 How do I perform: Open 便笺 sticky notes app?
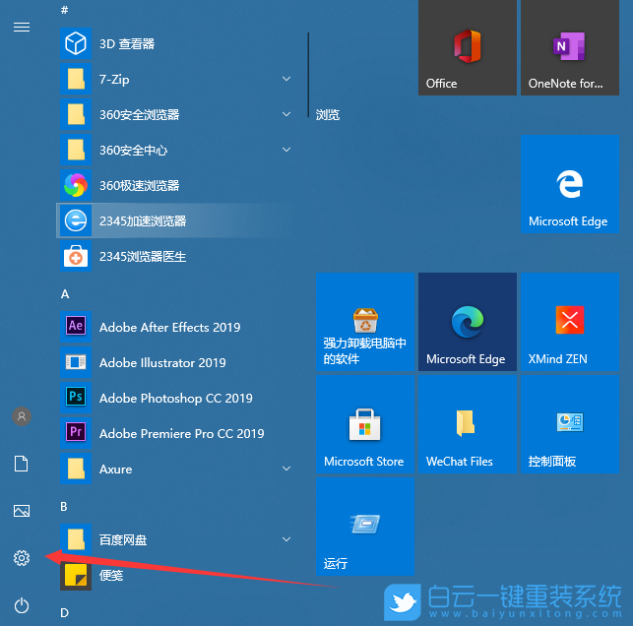pos(175,575)
